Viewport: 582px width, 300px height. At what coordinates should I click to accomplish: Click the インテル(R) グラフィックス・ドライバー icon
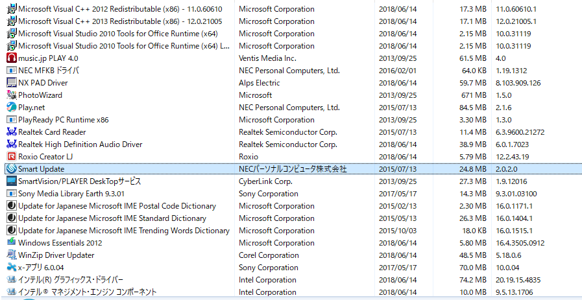(x=12, y=280)
